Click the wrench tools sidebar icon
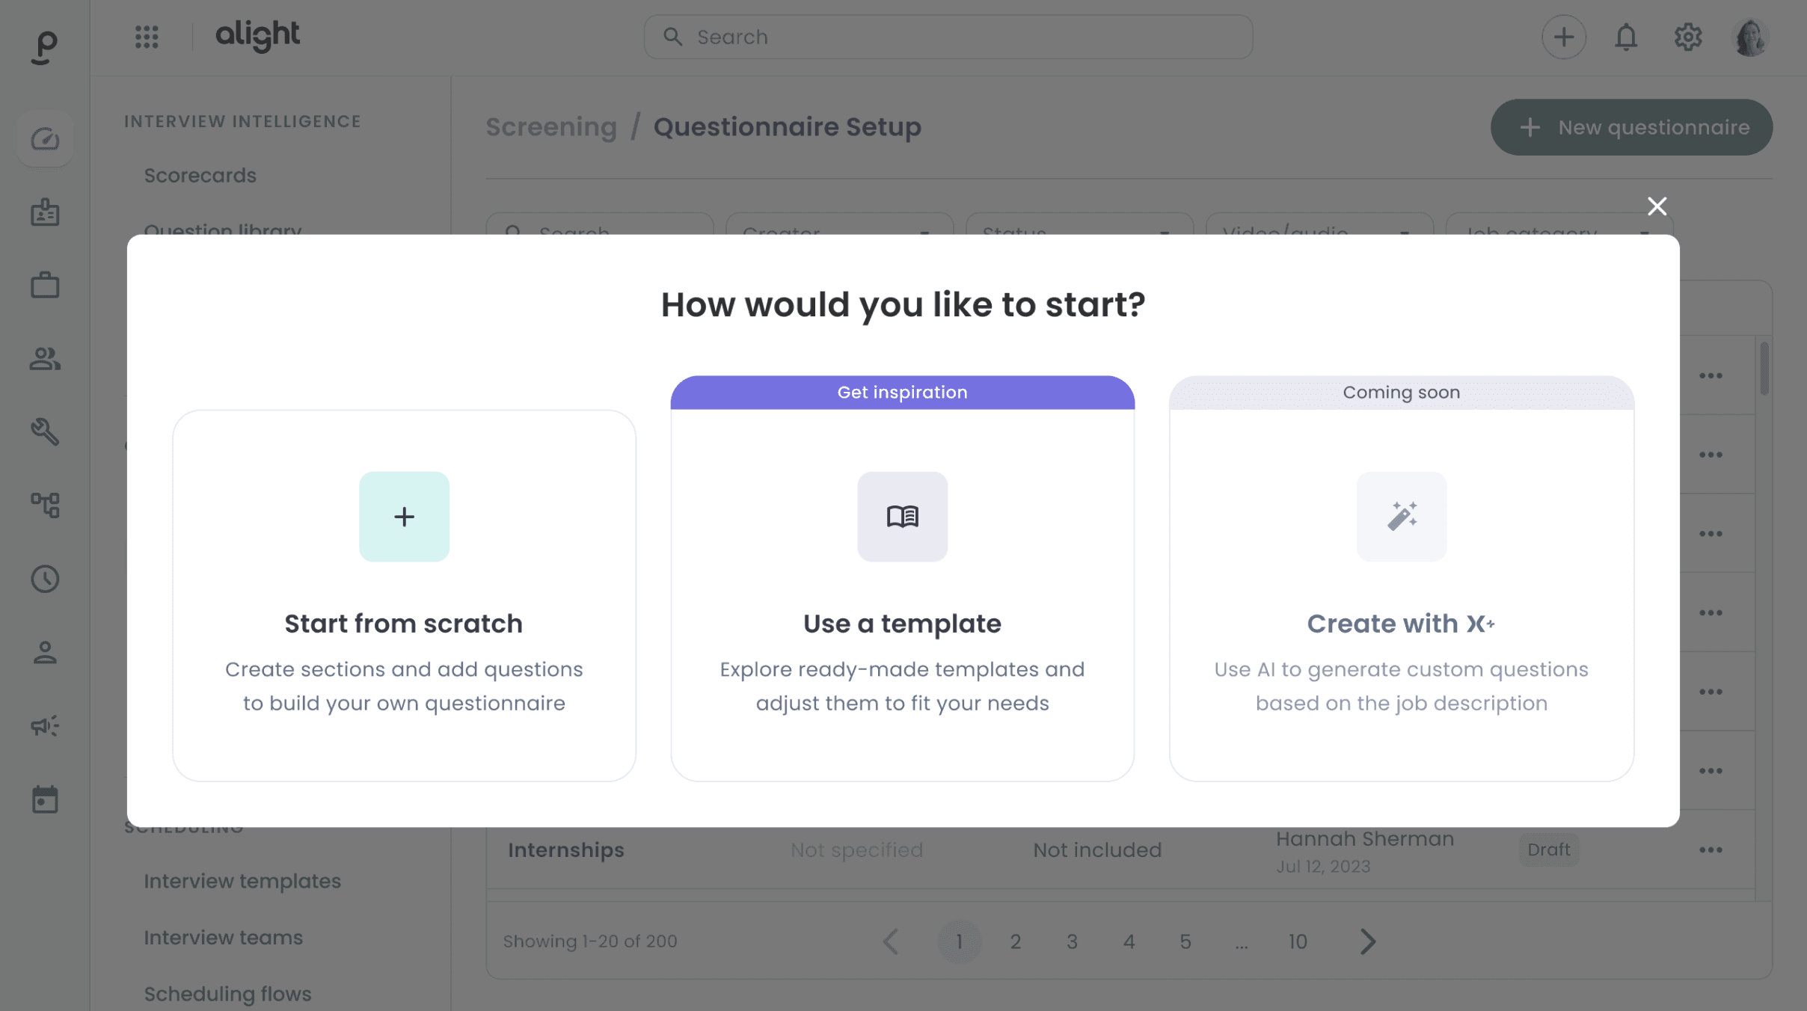 point(45,431)
